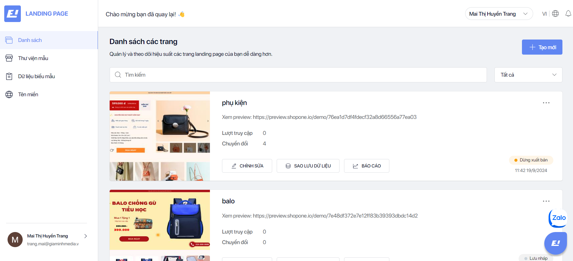Click CHỈNH SỬA for phụ kiện
Screen dimensions: 573x261
pyautogui.click(x=247, y=166)
